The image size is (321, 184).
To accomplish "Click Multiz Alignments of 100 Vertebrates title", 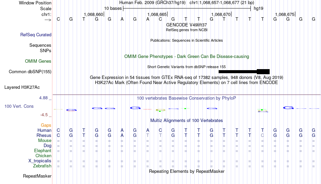I will coord(187,121).
